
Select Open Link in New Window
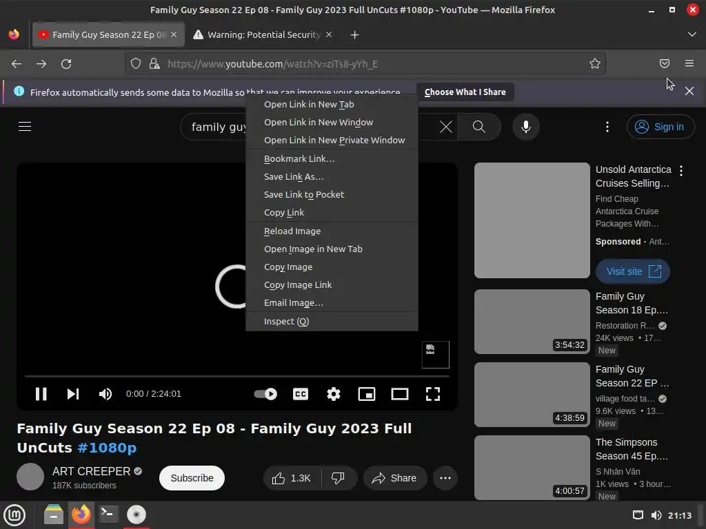click(332, 123)
